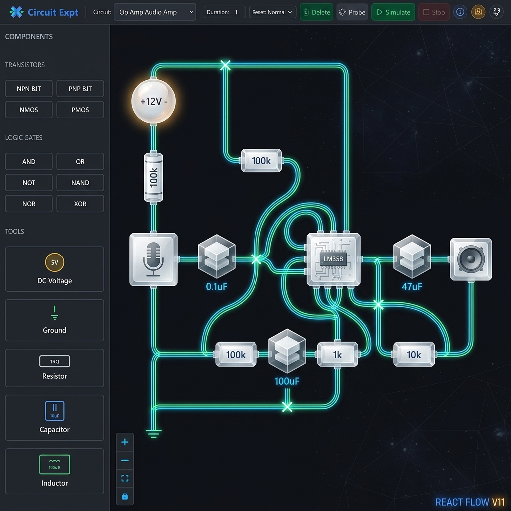Click the ground symbol on canvas
This screenshot has width=511, height=511.
(154, 434)
